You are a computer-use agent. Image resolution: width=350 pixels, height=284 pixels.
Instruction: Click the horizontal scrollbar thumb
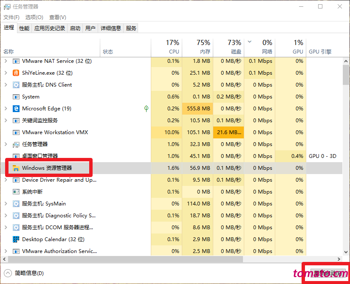[x=125, y=259]
